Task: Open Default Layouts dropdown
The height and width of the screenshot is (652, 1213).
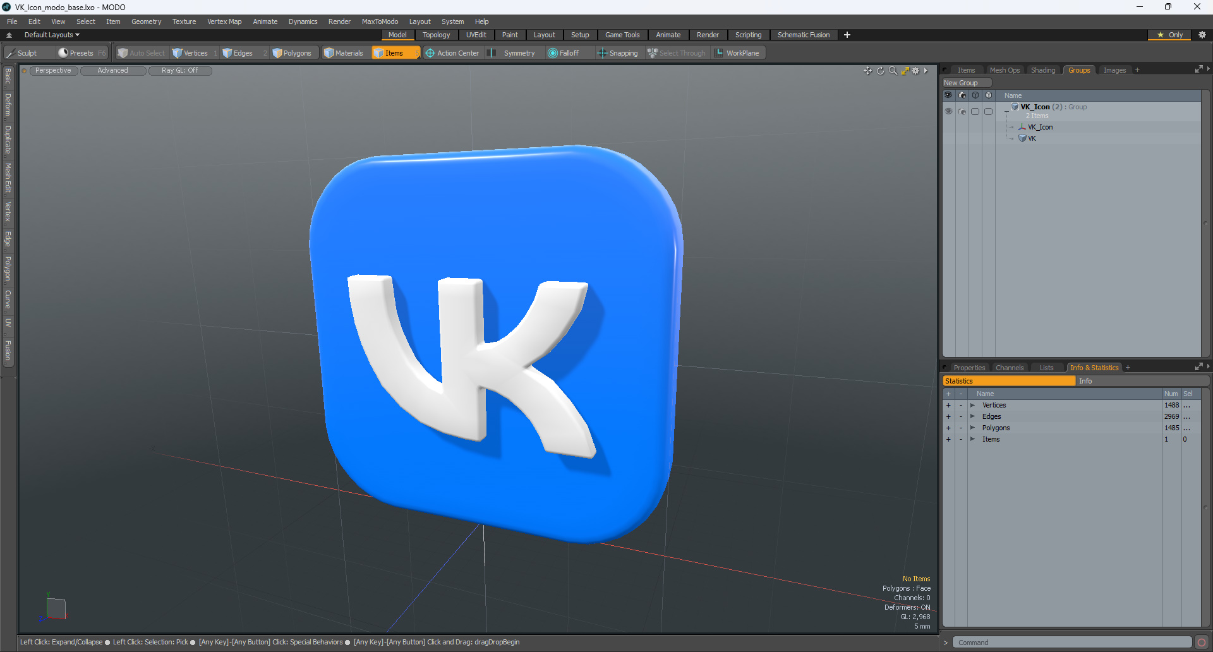Action: pyautogui.click(x=52, y=35)
